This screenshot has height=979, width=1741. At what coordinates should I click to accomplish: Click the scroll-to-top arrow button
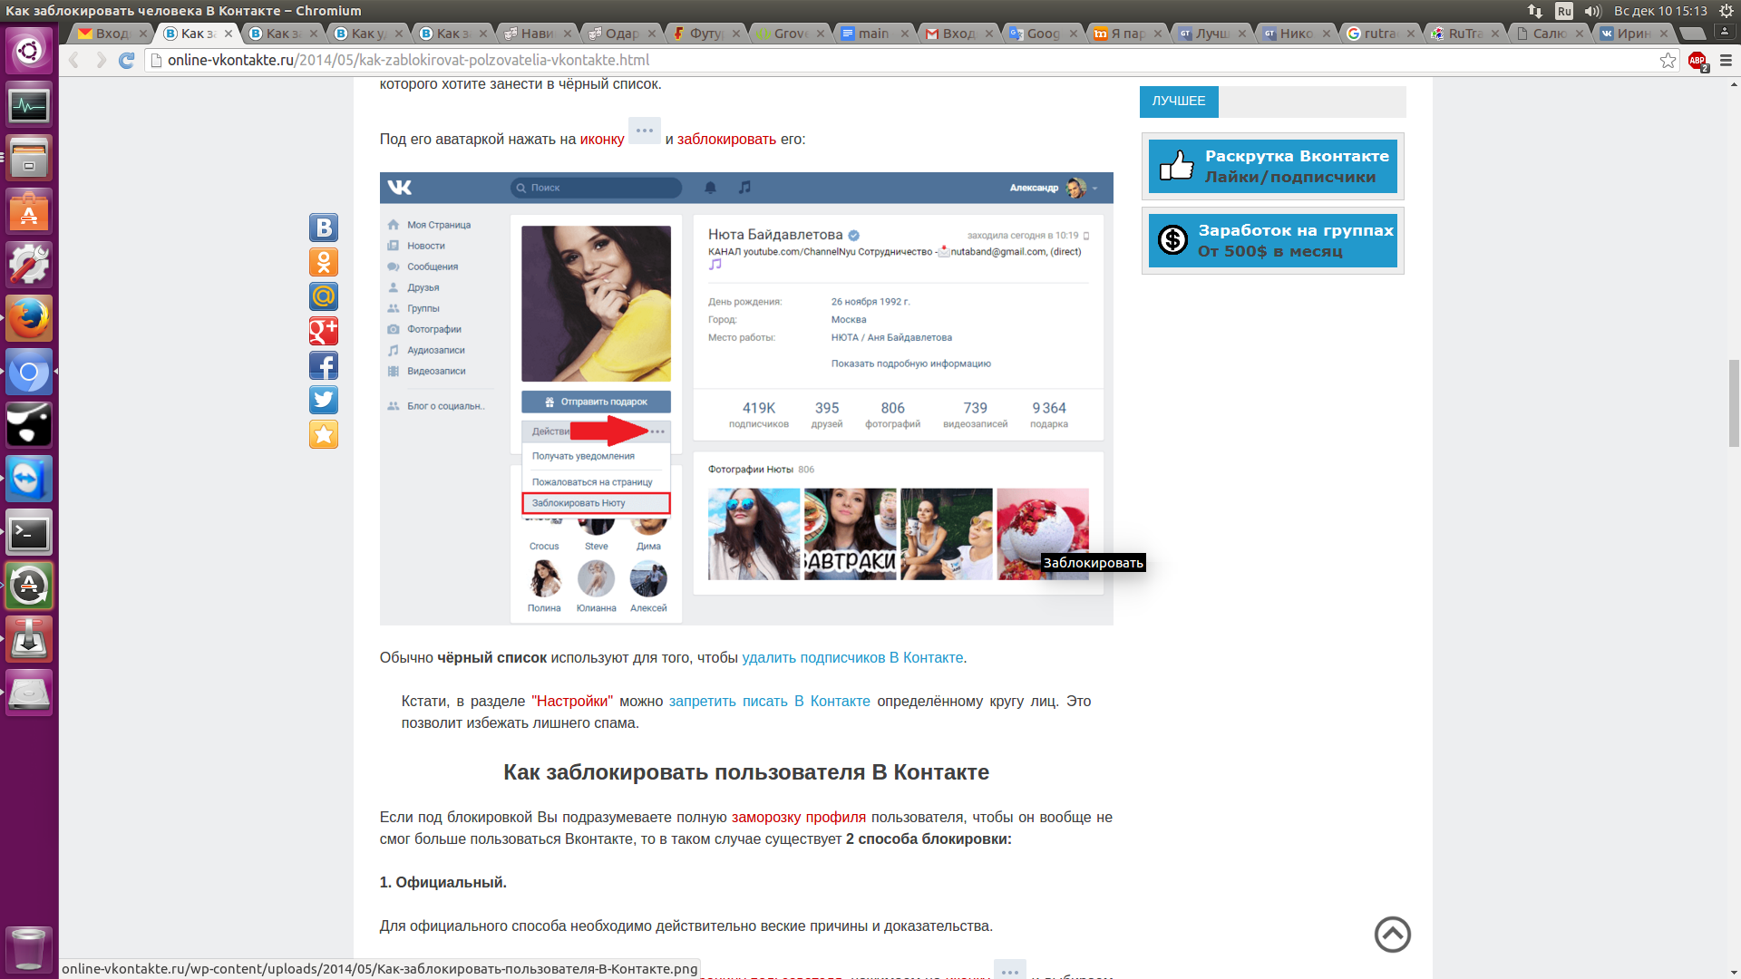[1392, 935]
